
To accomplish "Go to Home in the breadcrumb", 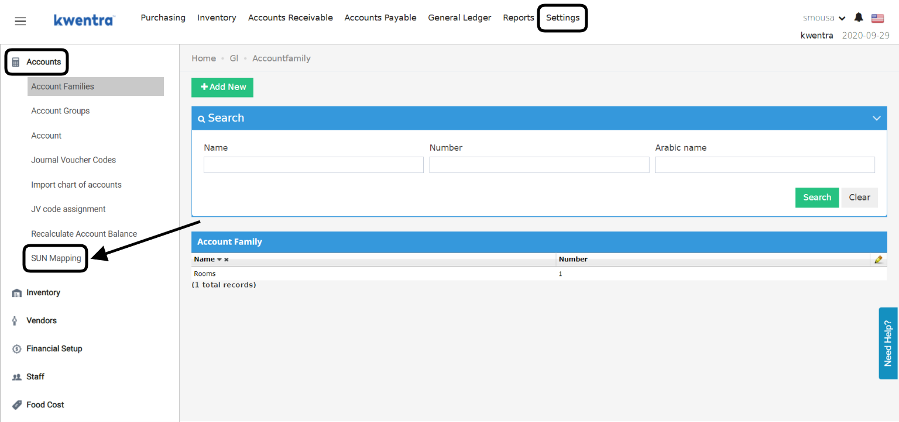I will pos(204,58).
